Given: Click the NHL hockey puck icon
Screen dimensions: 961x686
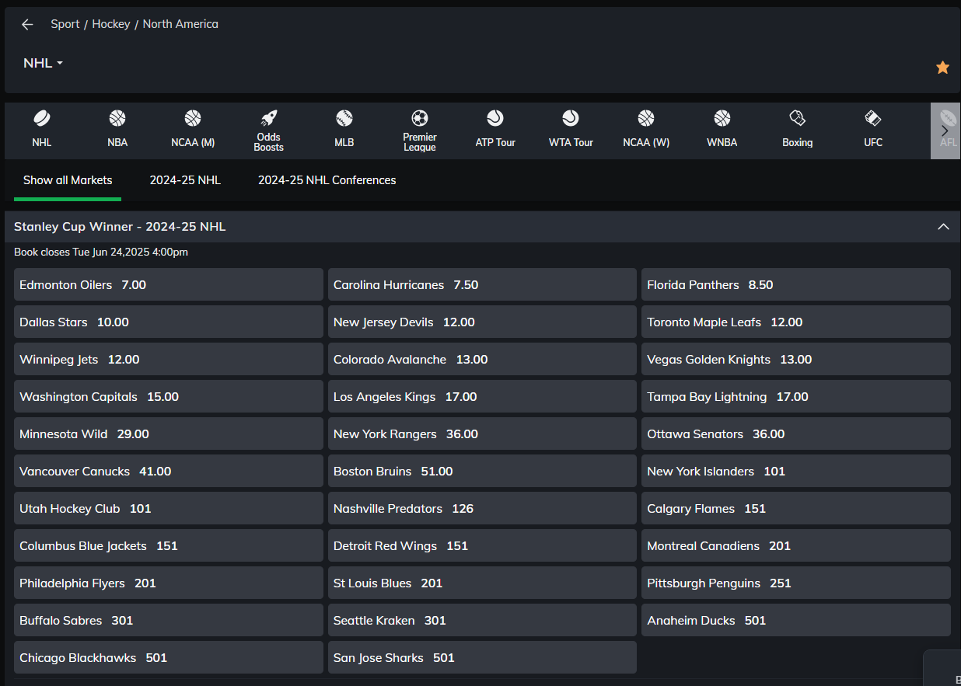Looking at the screenshot, I should 41,119.
